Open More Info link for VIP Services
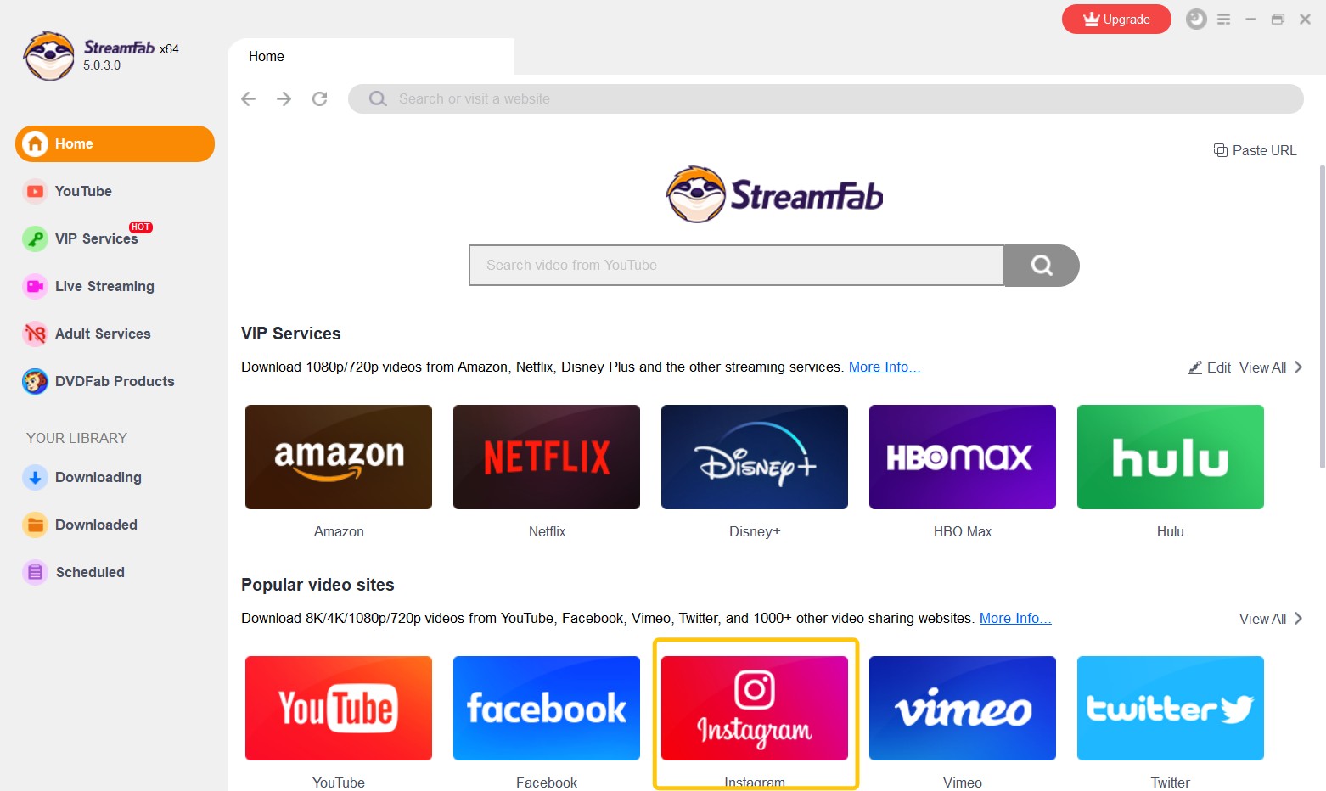Image resolution: width=1326 pixels, height=791 pixels. [x=885, y=367]
